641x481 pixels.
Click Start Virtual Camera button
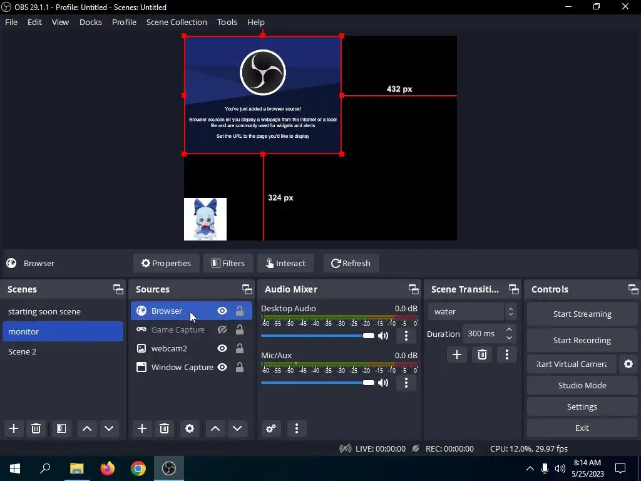point(572,364)
